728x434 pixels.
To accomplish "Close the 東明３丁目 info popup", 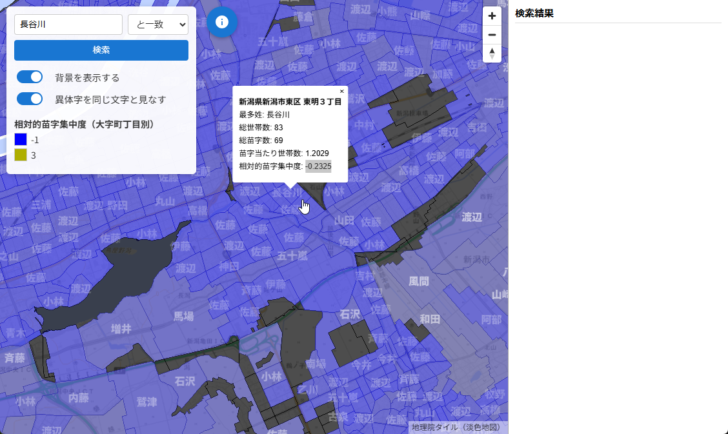I will click(x=343, y=90).
